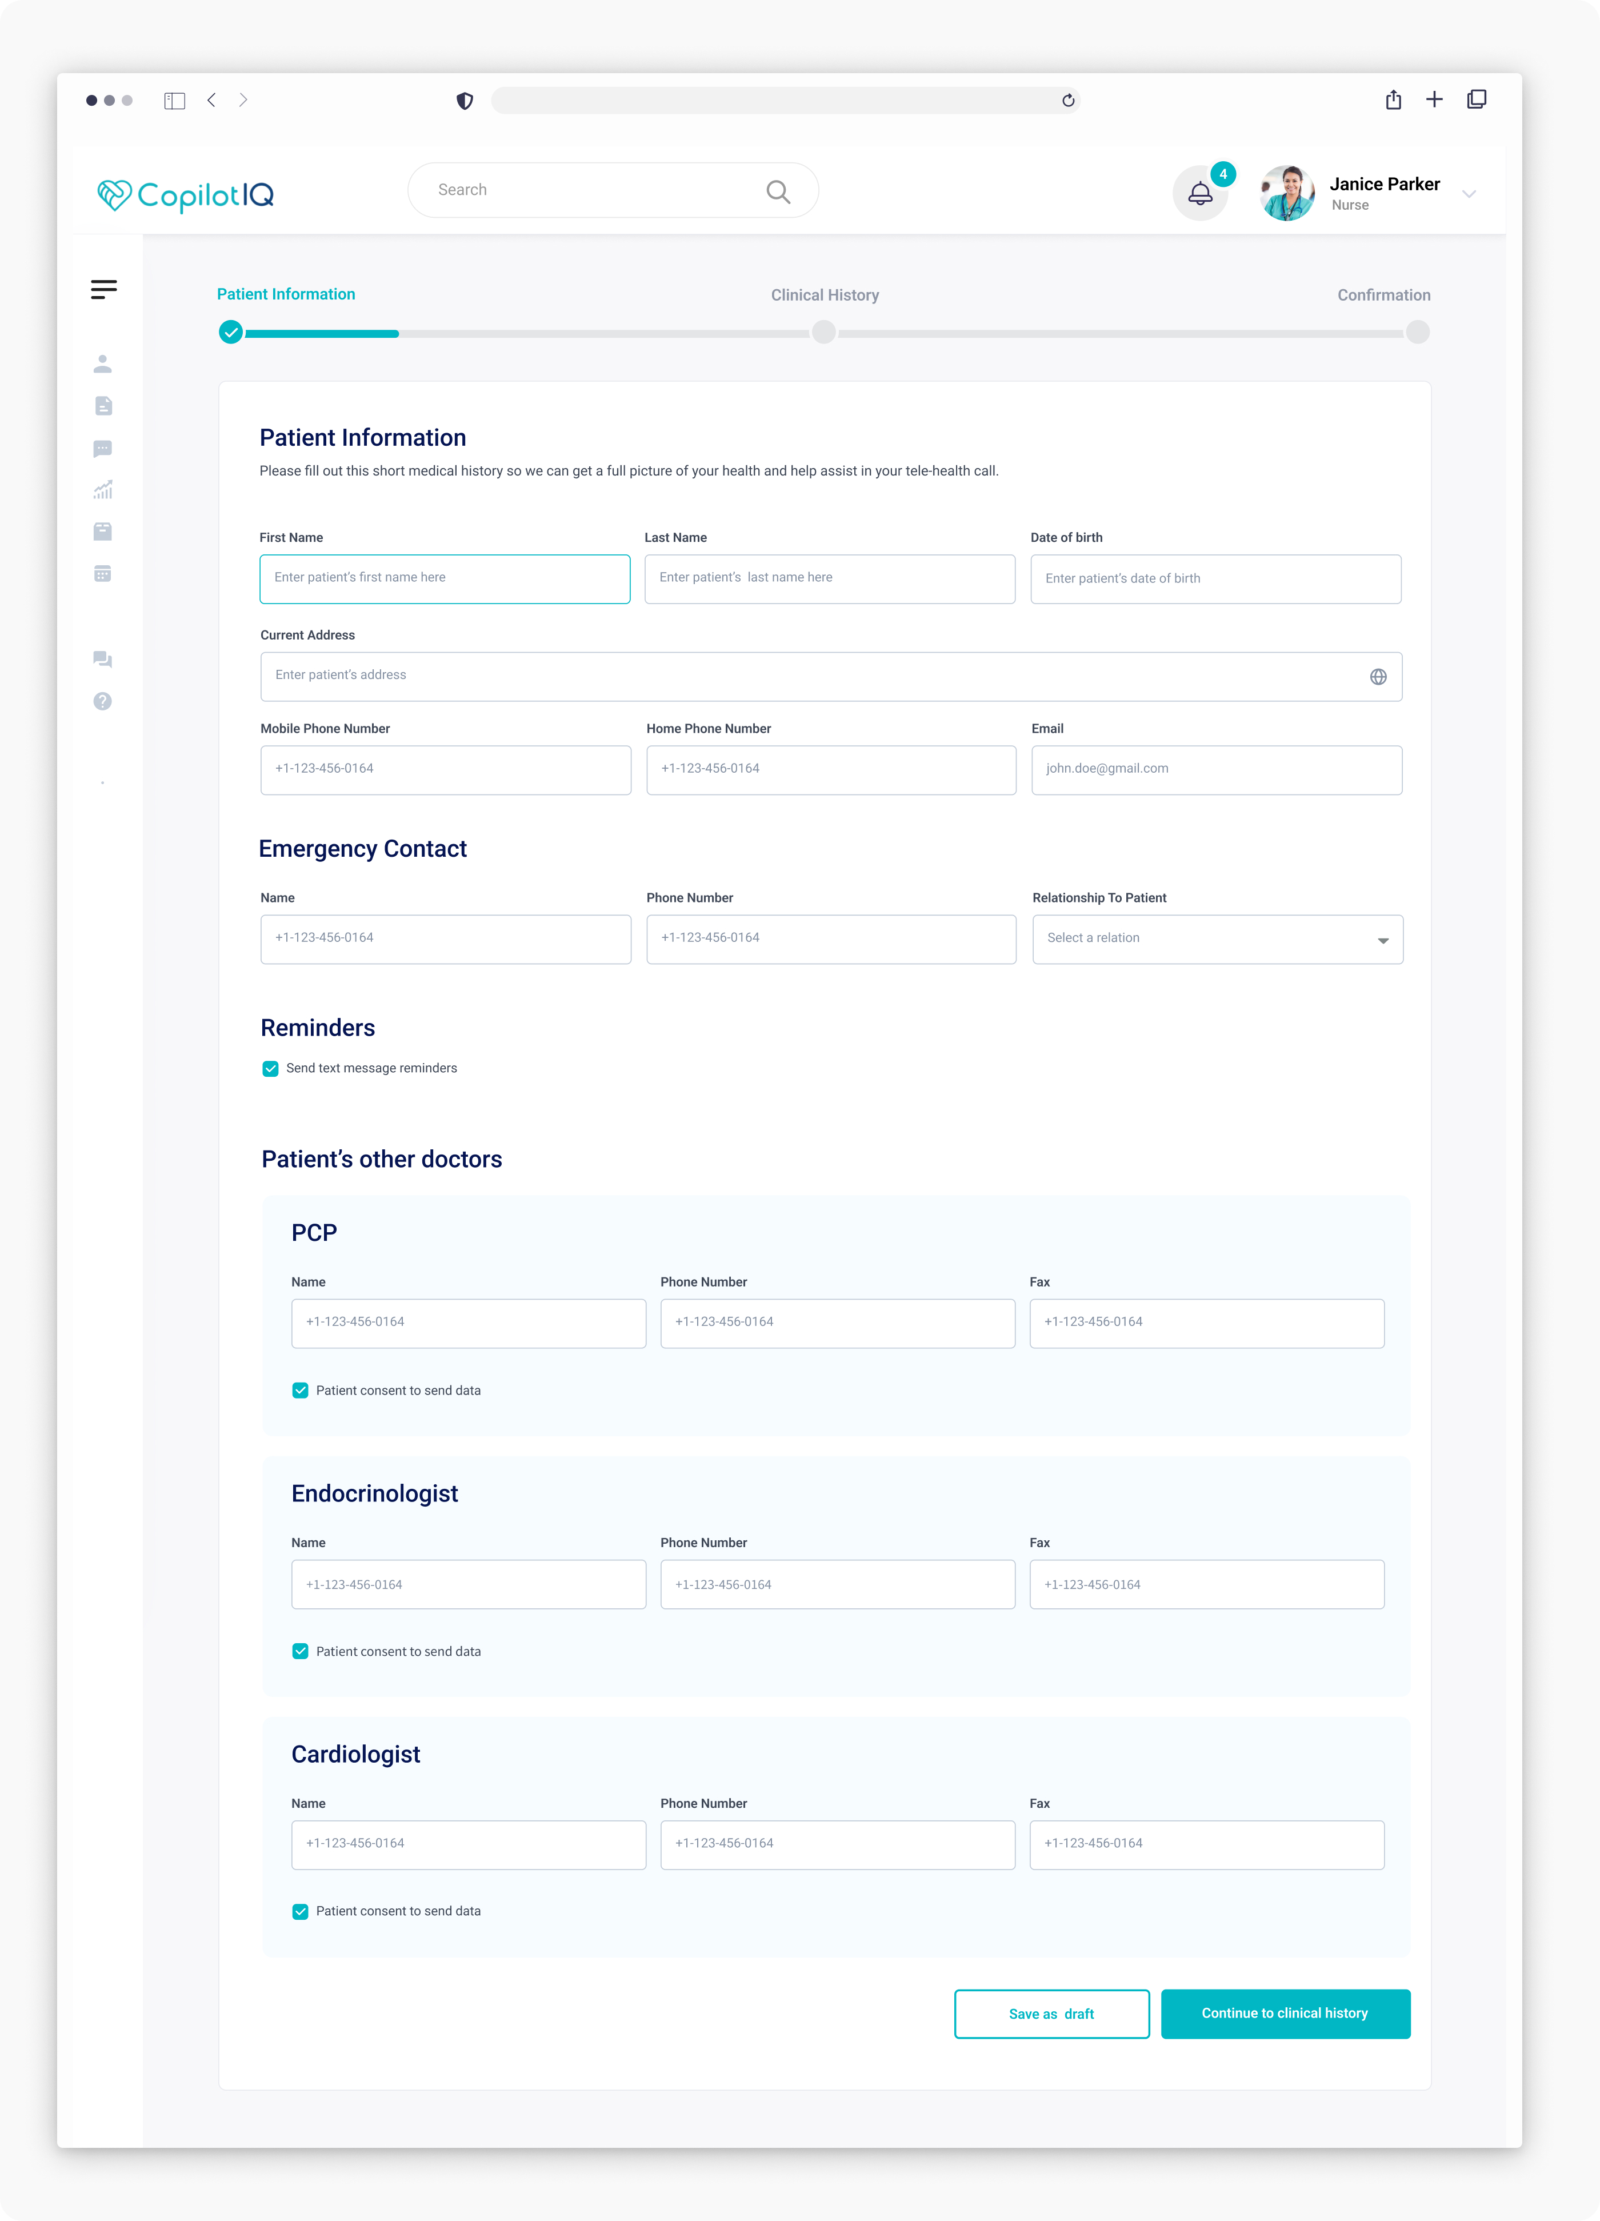
Task: Click browser sidebar toggle button
Action: pyautogui.click(x=174, y=101)
